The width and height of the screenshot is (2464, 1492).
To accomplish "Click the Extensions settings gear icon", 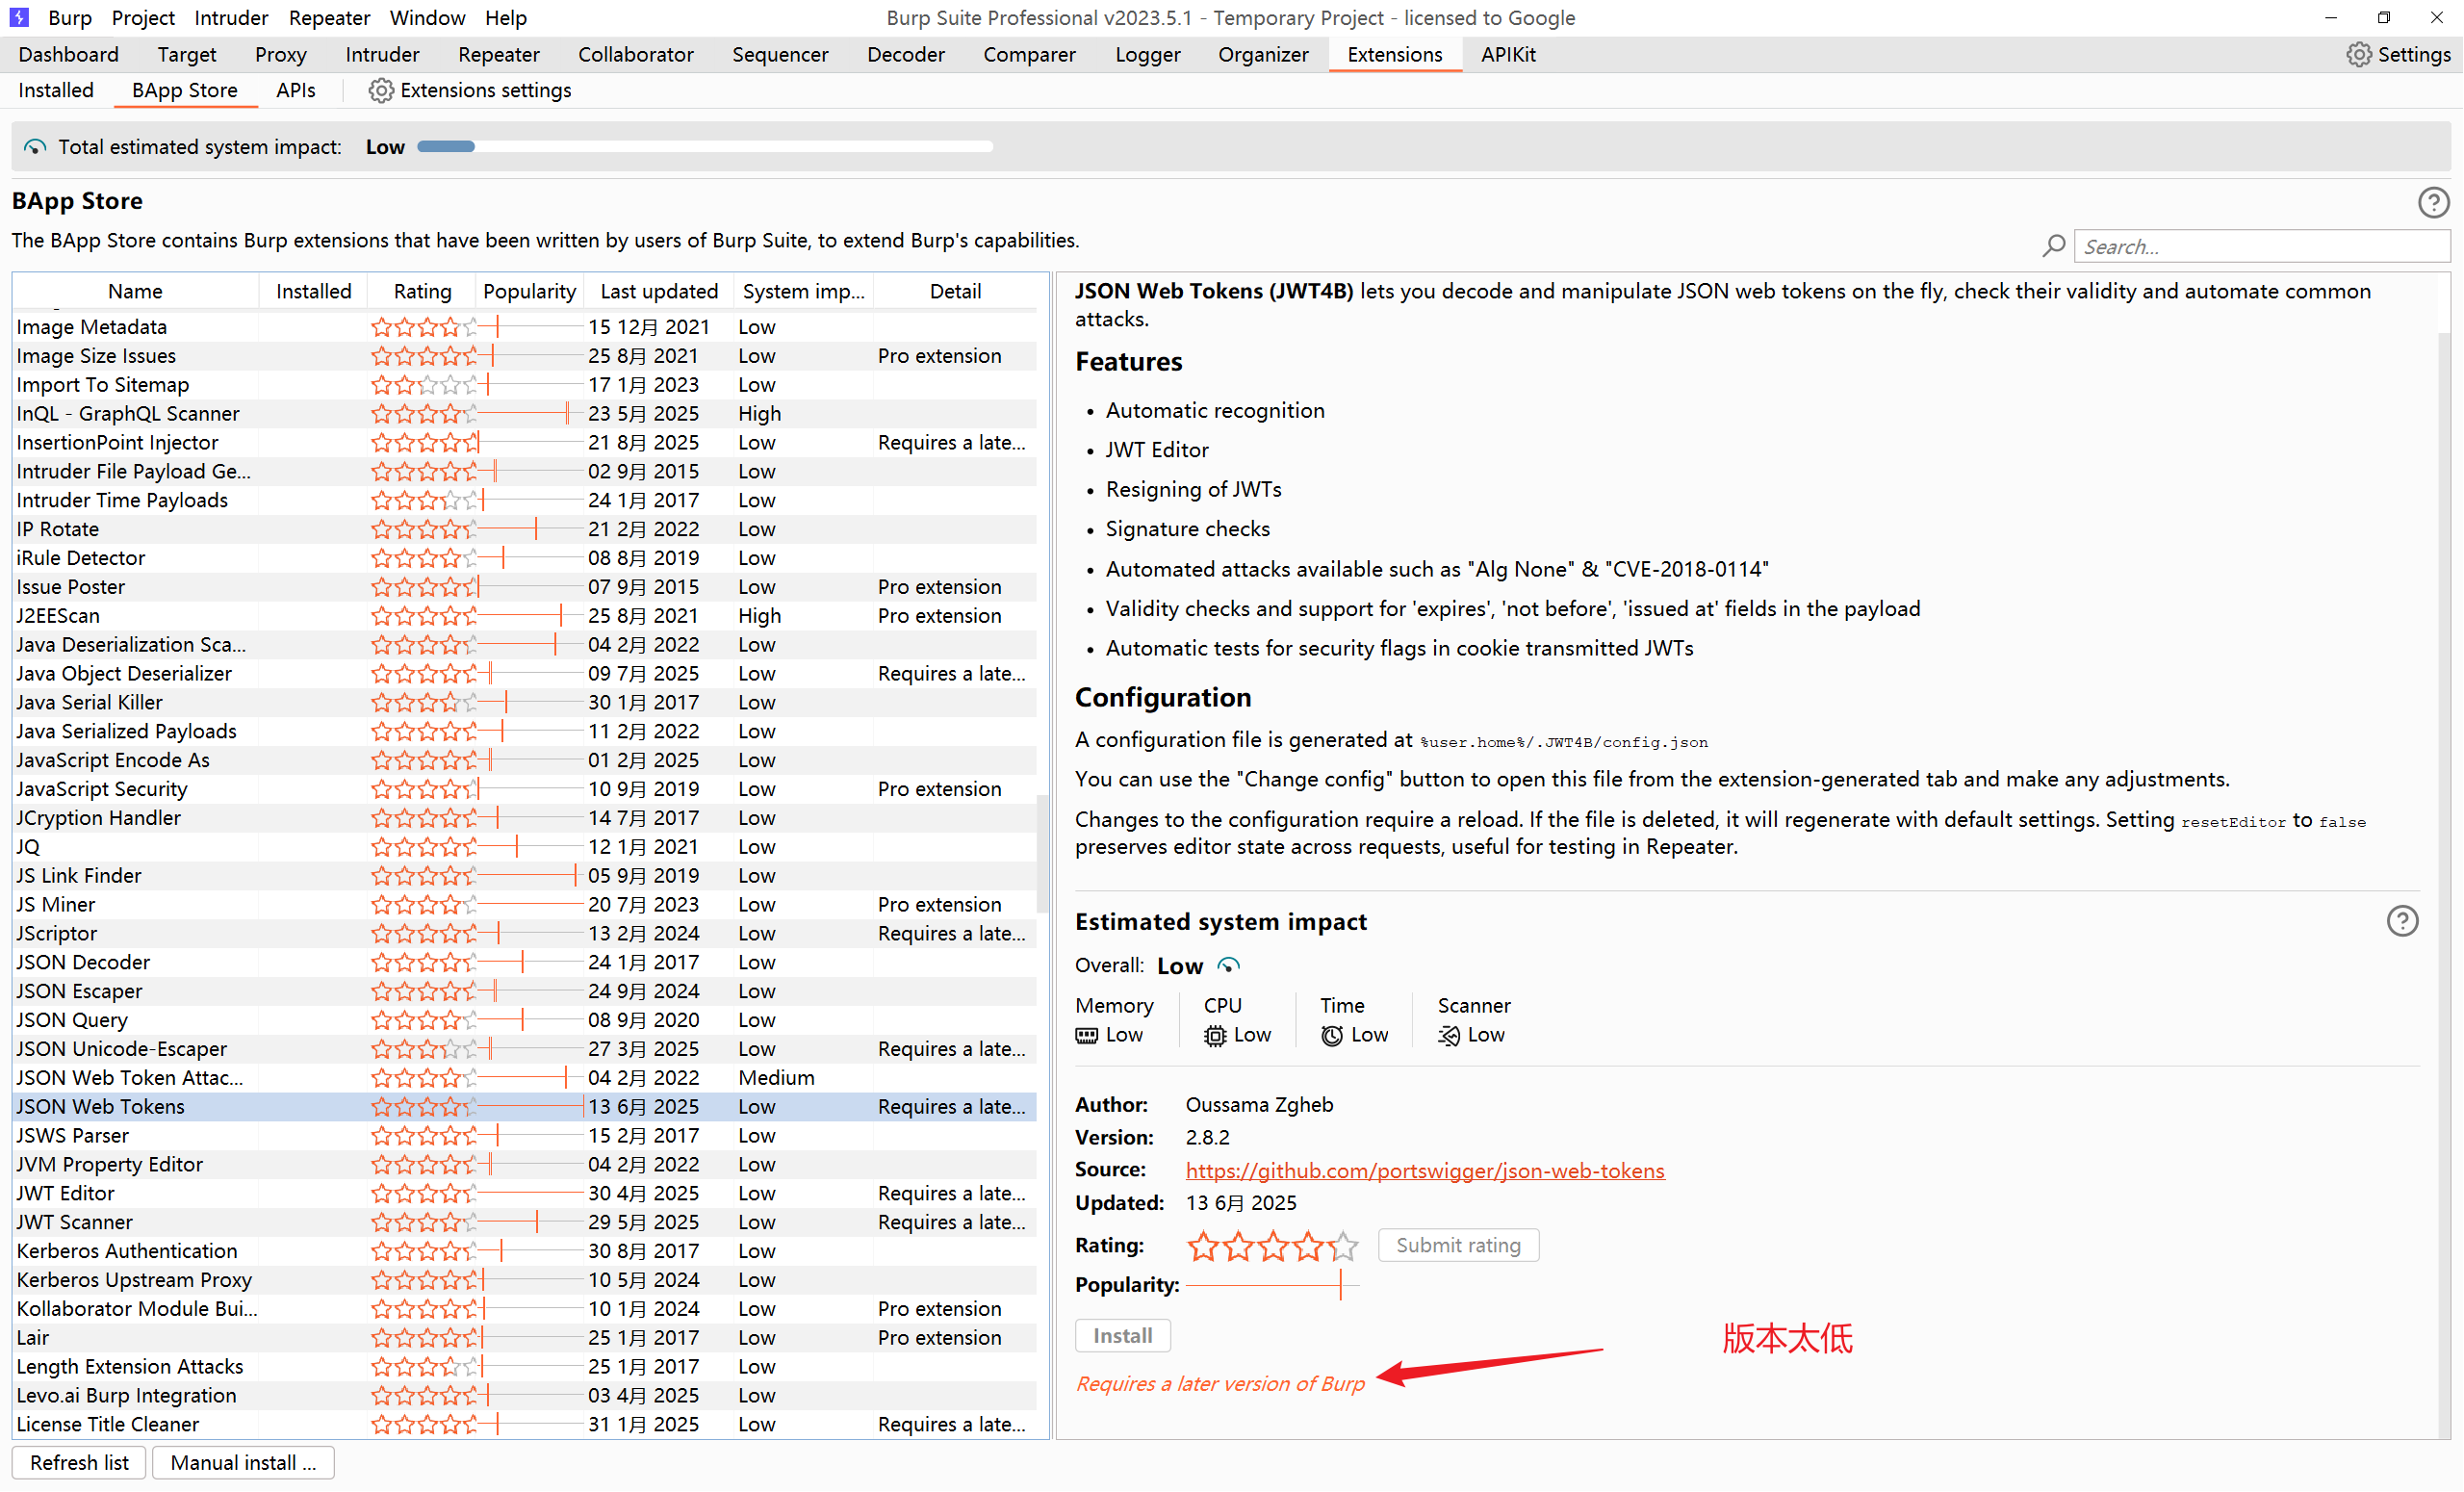I will click(380, 90).
